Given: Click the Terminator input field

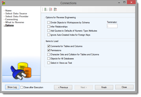Looking at the screenshot, I should click(x=112, y=26).
